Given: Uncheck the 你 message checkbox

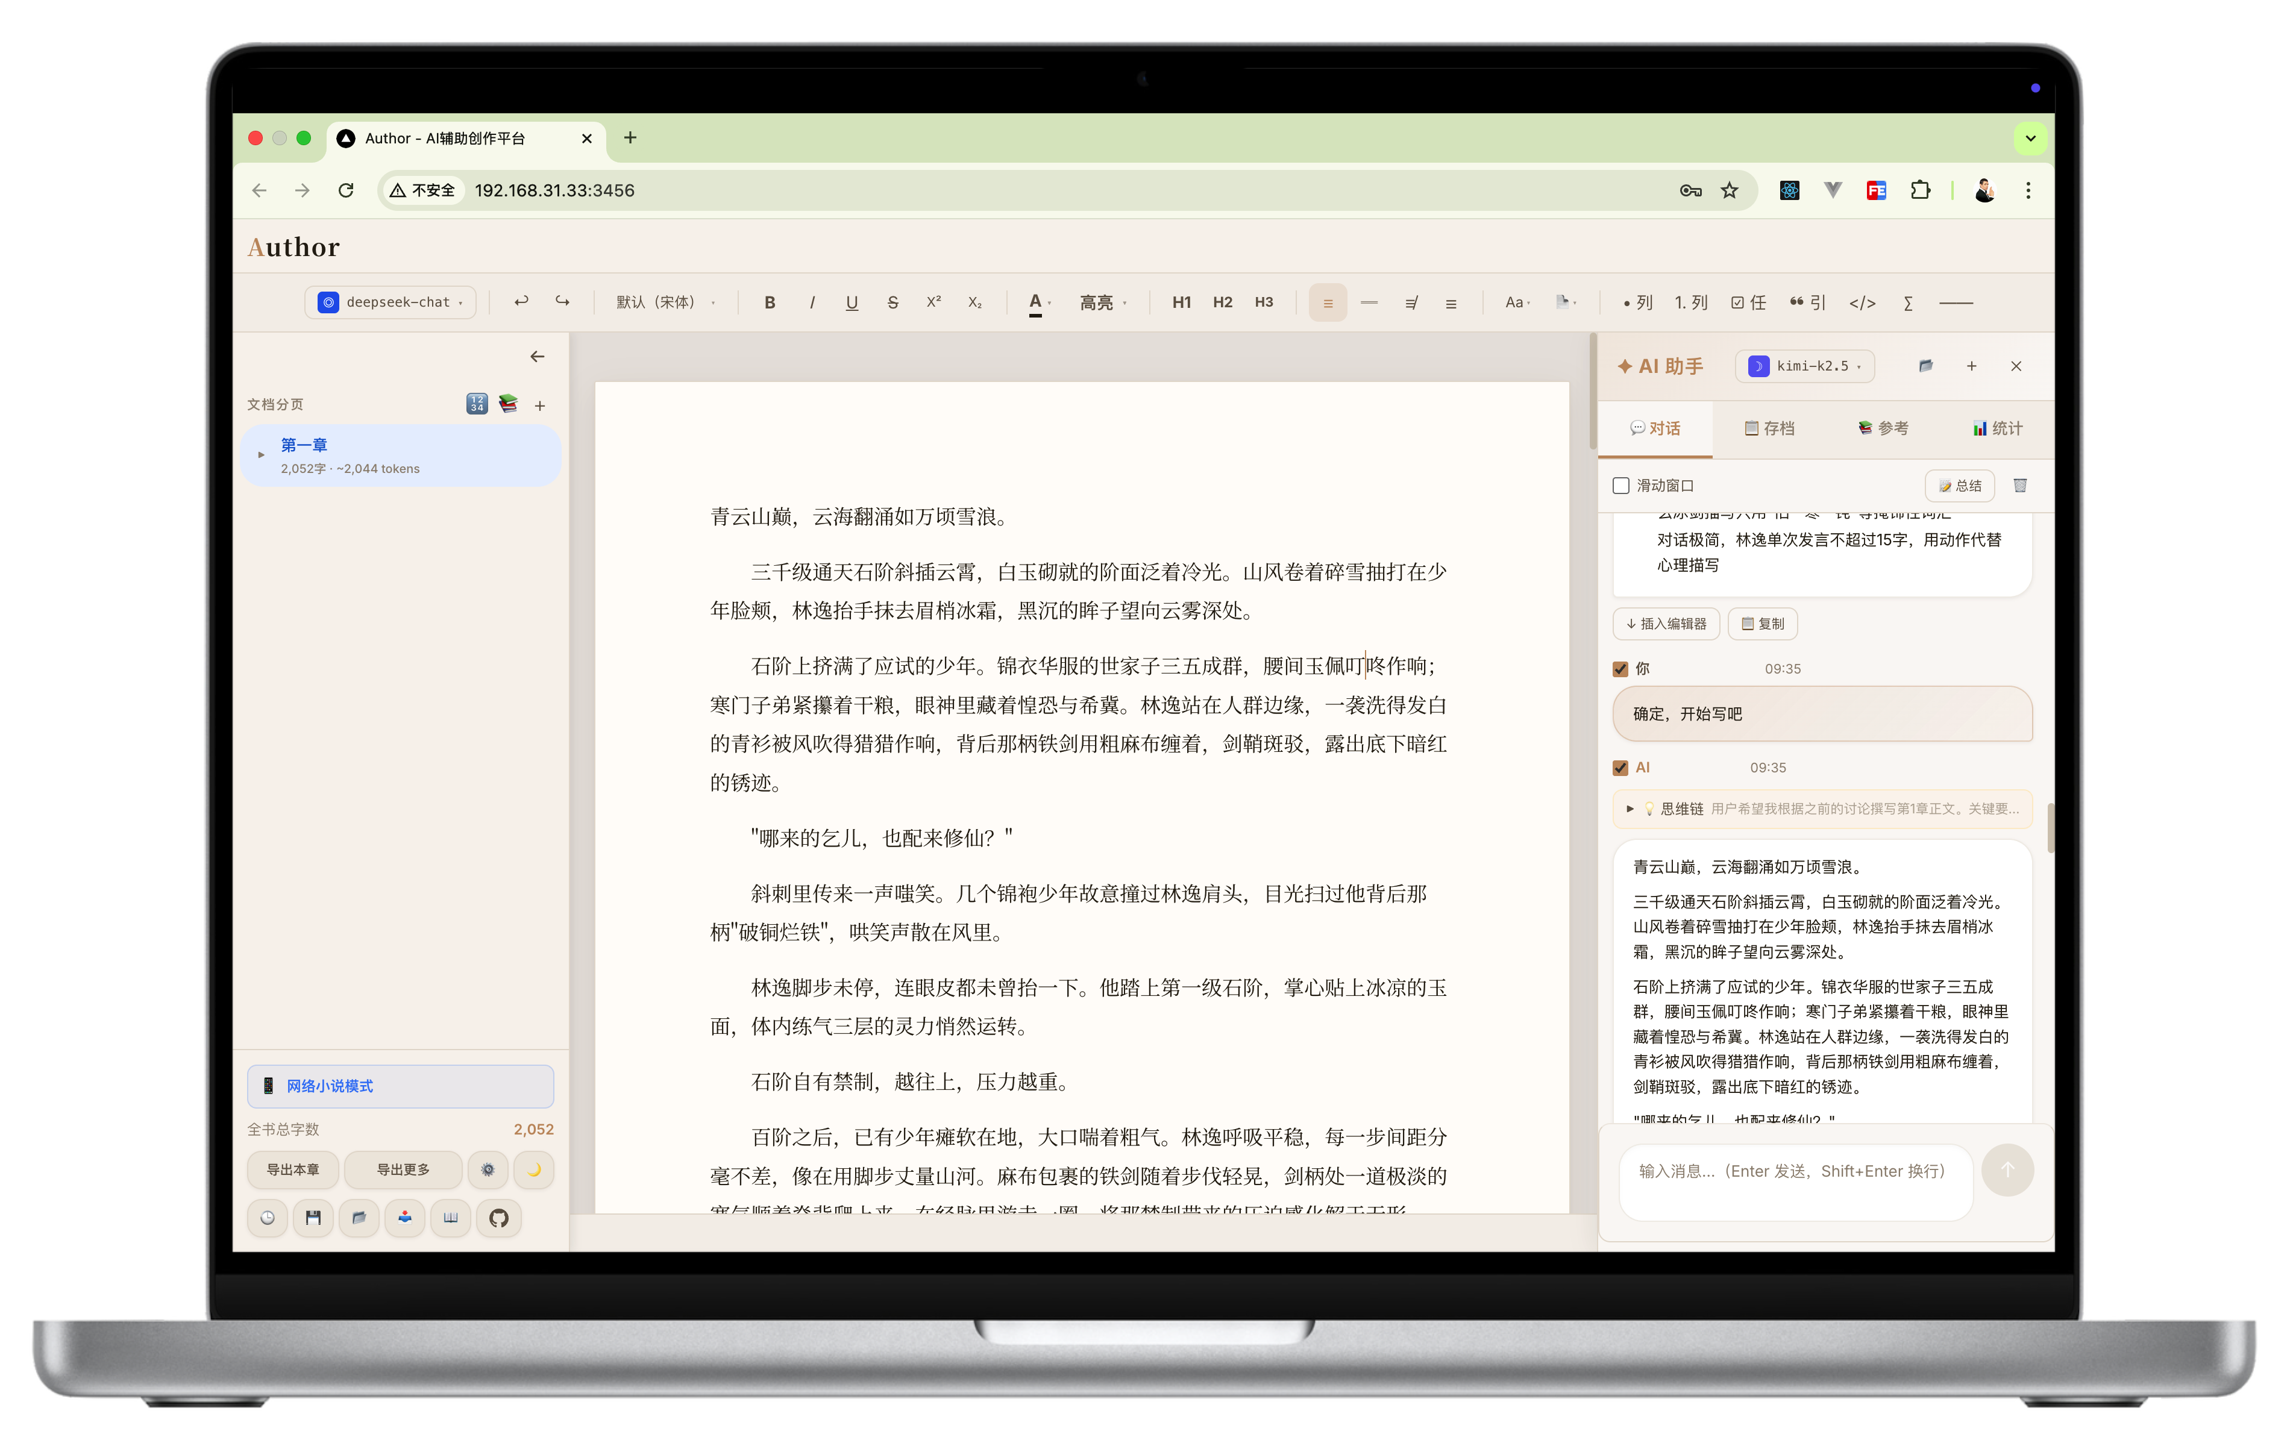Looking at the screenshot, I should pos(1622,669).
